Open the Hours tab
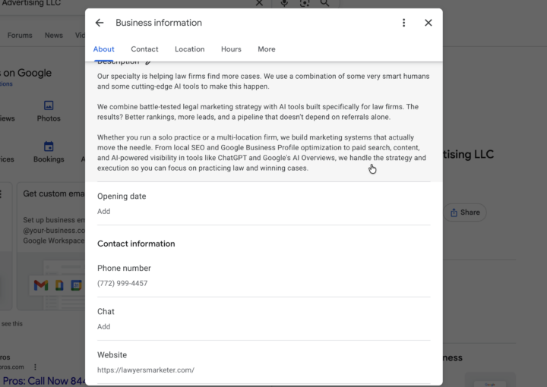Screen dimensions: 547x387 coord(231,49)
